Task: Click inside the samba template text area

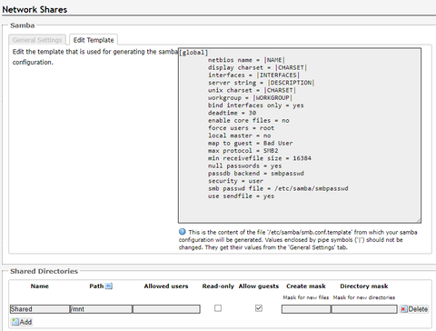Action: tap(300, 135)
